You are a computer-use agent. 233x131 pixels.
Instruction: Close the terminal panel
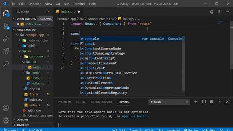(227, 102)
